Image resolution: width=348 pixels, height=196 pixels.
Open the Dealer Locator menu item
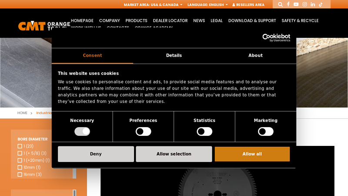(x=170, y=20)
